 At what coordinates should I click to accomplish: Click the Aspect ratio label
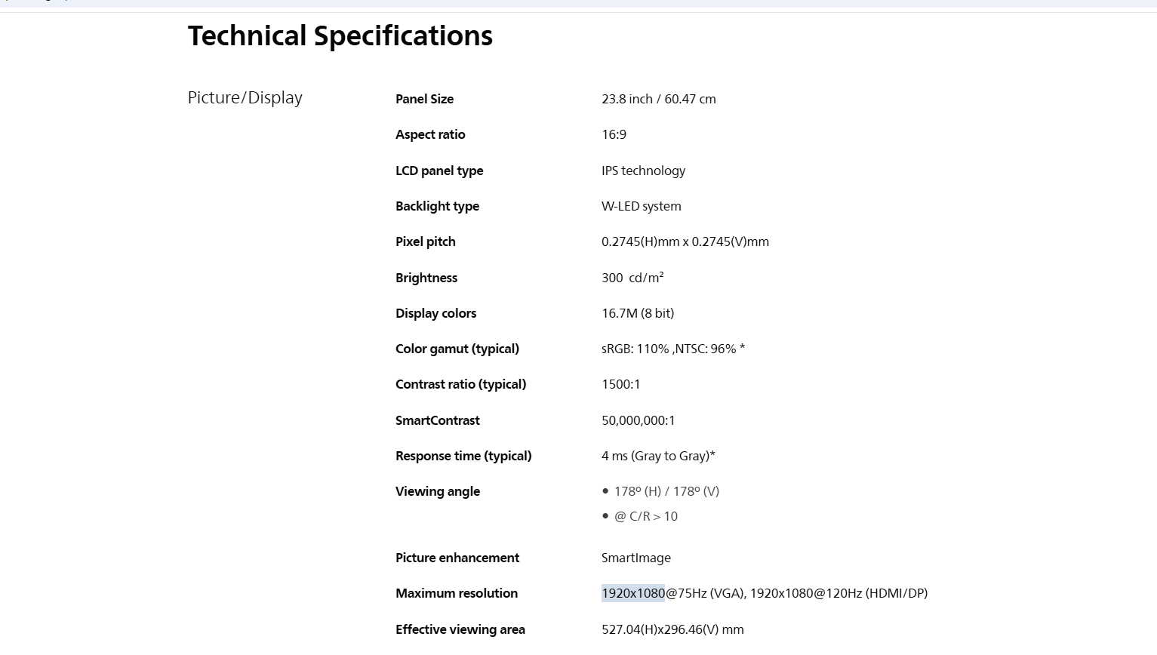tap(430, 134)
